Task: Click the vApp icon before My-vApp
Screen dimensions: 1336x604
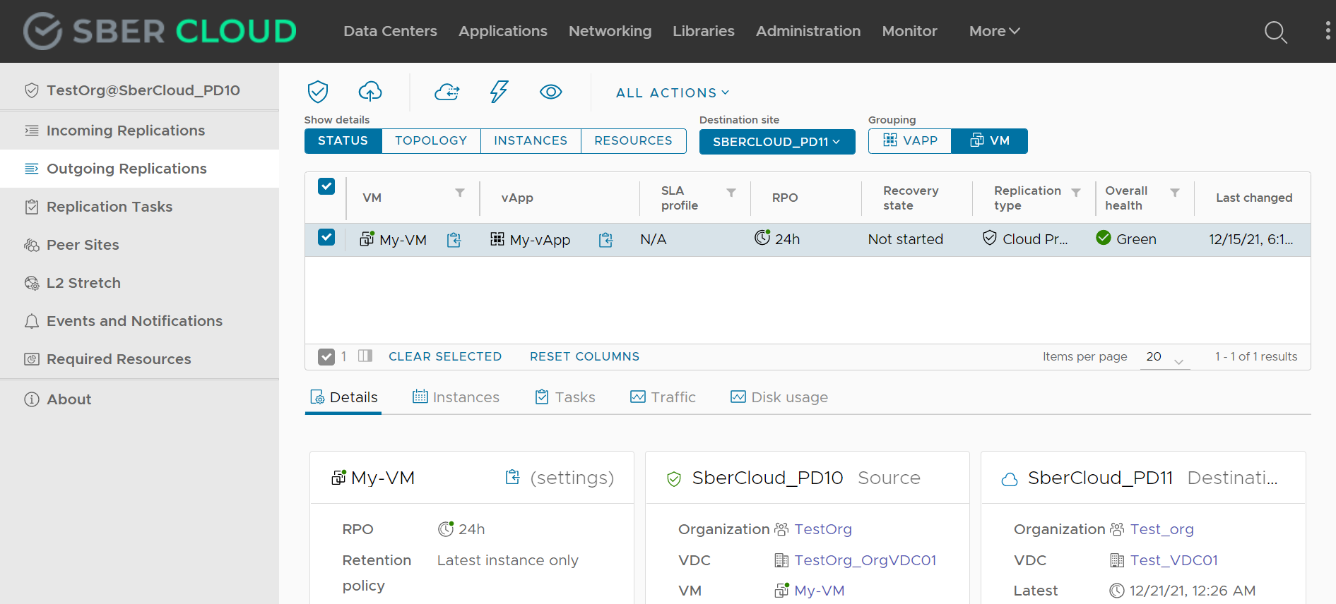Action: pos(497,239)
